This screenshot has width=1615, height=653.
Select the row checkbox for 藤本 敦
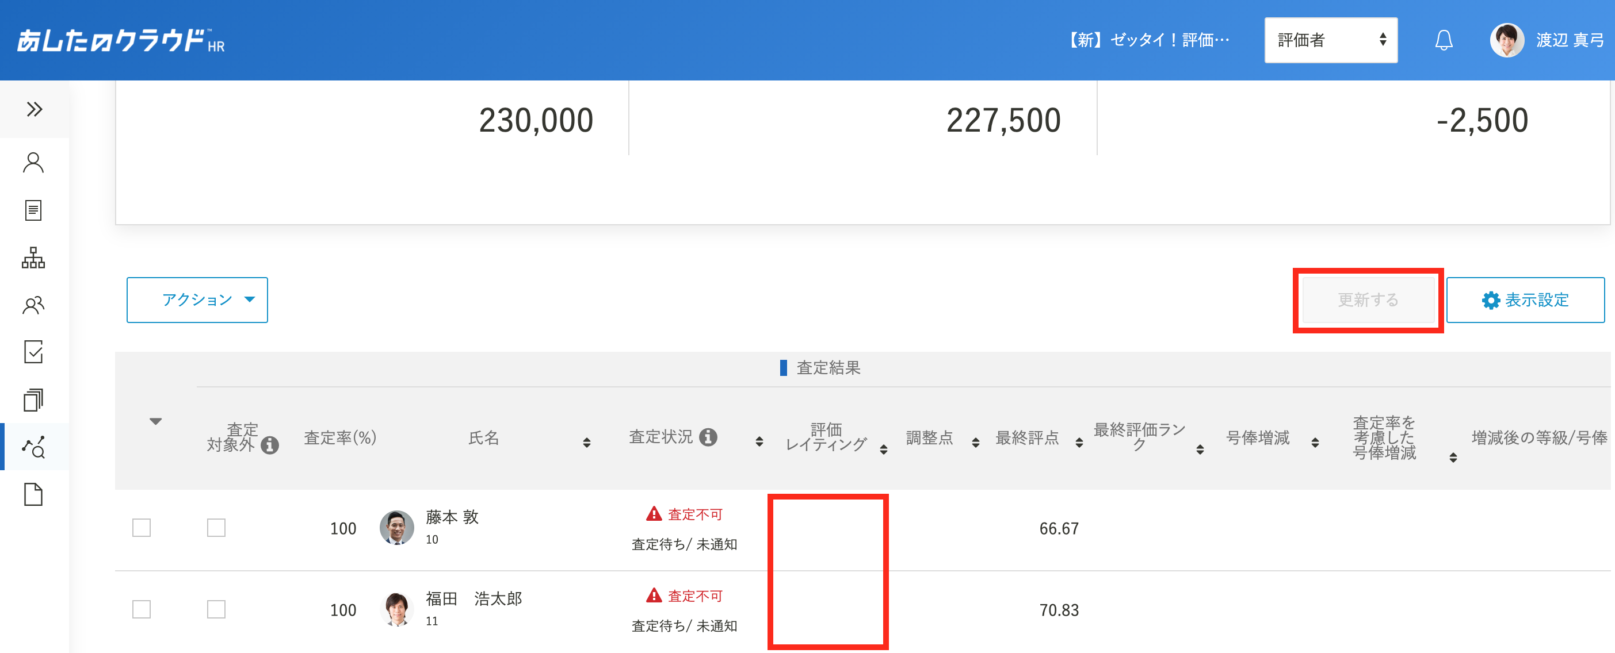point(142,528)
